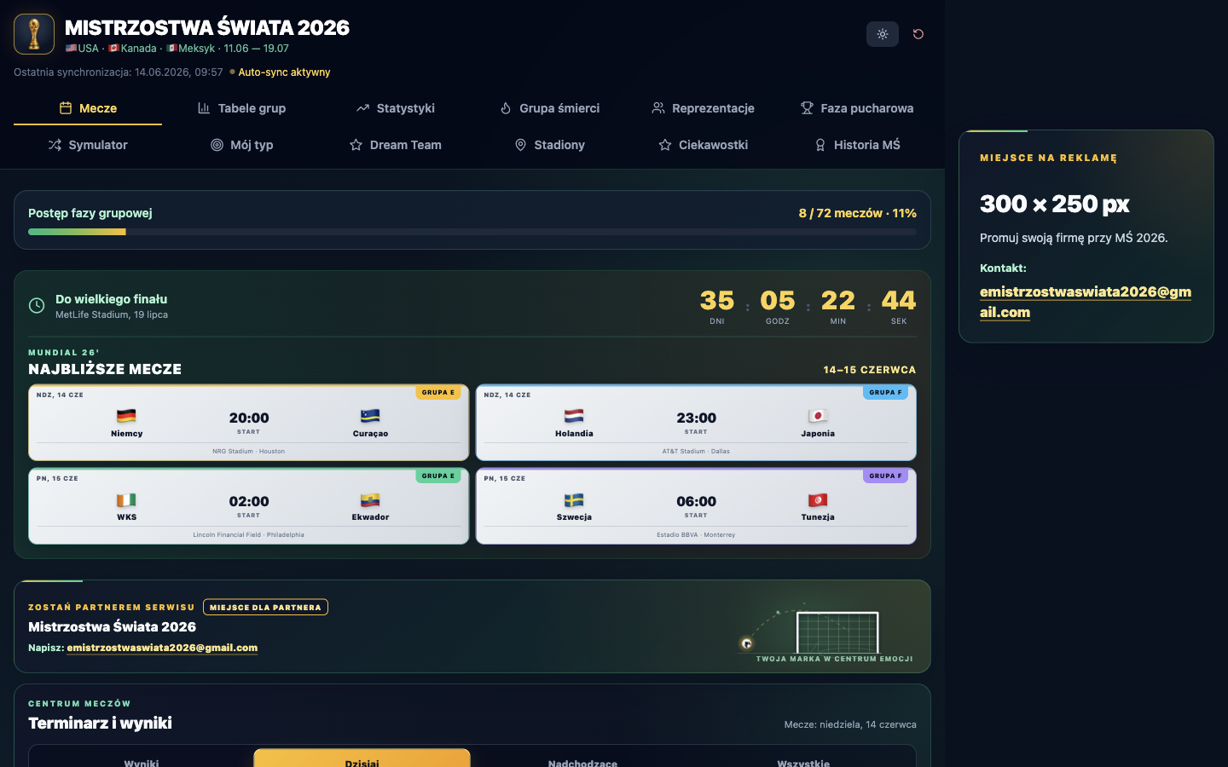Click the bar chart icon beside Tabele grup

pos(204,108)
